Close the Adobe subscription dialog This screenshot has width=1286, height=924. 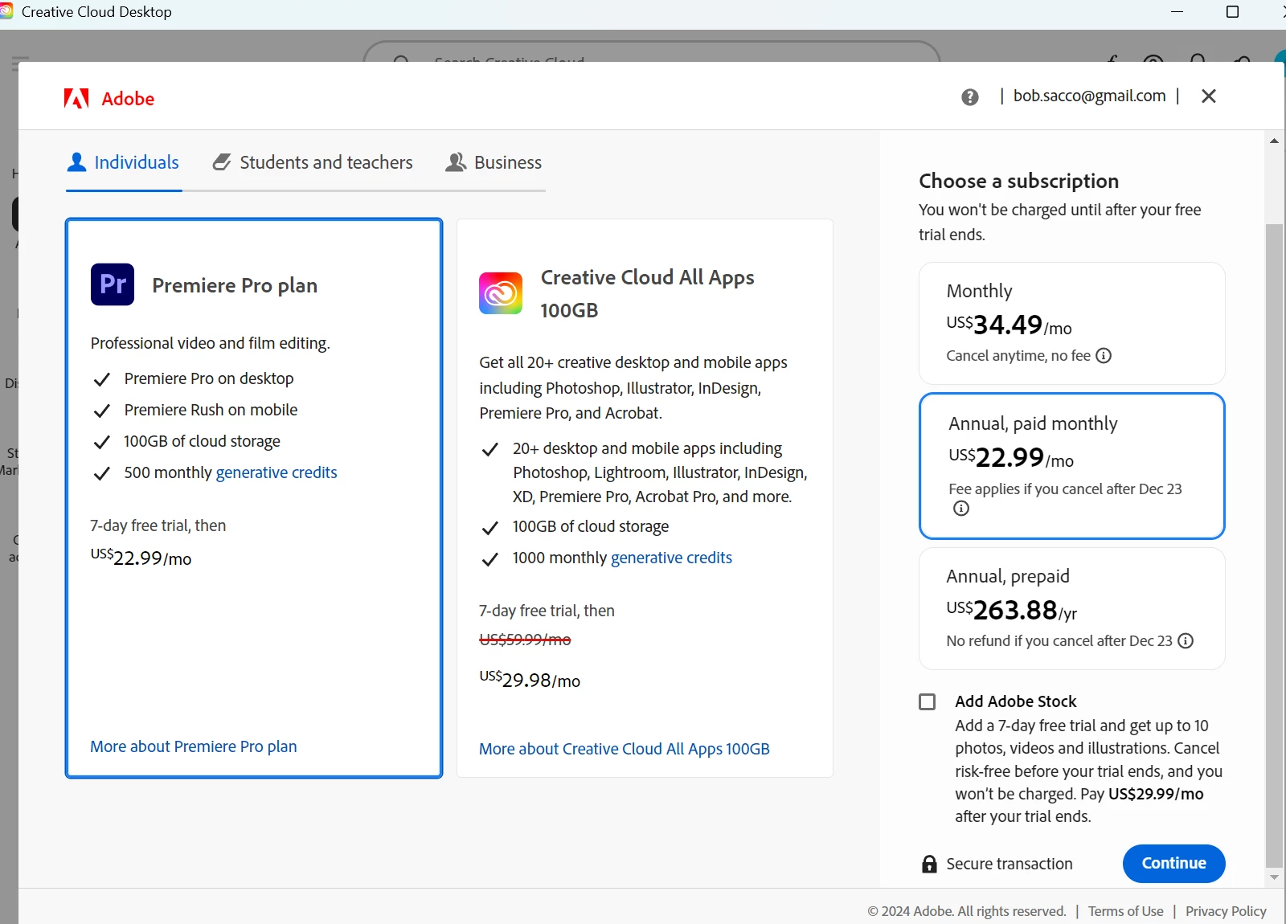click(1208, 96)
